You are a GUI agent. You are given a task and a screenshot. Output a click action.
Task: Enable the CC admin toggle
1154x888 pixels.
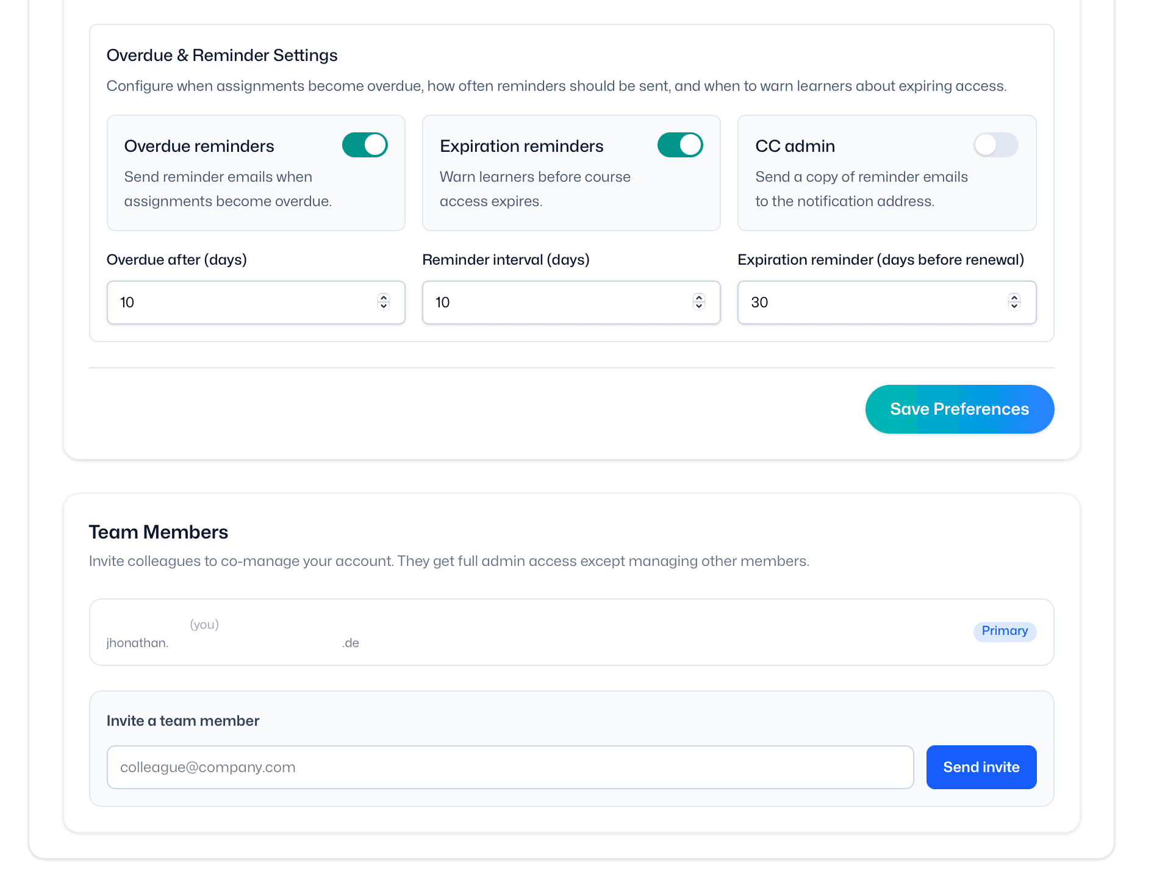[x=995, y=145]
